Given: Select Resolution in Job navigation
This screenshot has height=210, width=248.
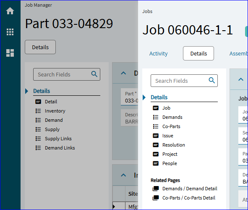Looking at the screenshot, I should click(x=174, y=145).
